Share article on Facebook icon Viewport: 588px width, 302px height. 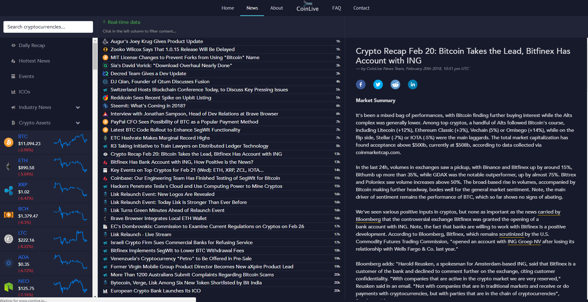[361, 84]
